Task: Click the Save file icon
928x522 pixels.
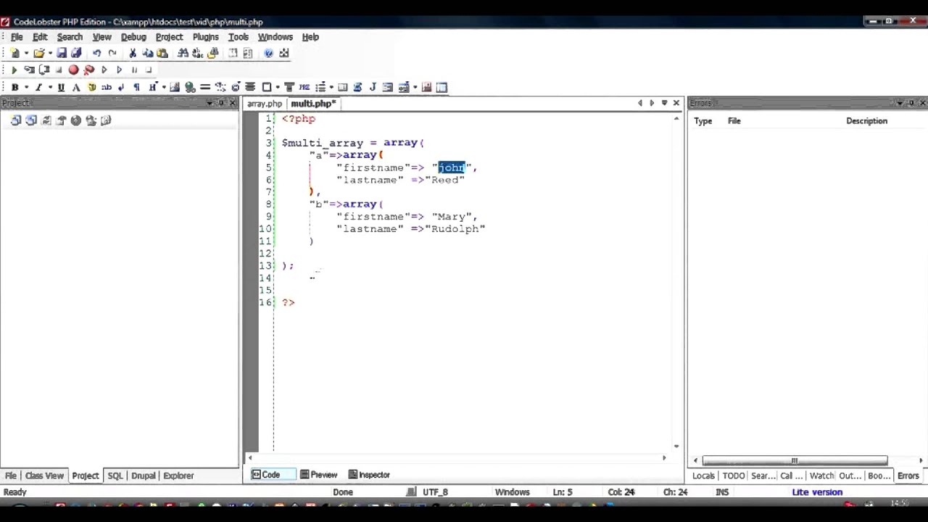Action: 62,53
